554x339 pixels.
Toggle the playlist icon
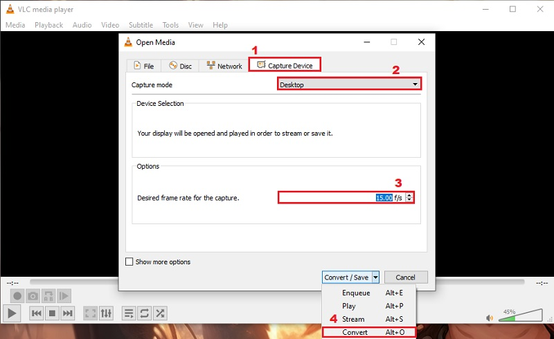(x=129, y=313)
